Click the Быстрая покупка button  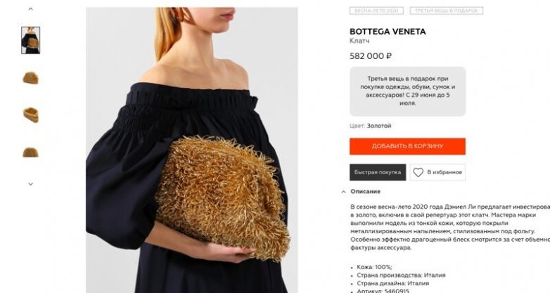point(378,172)
